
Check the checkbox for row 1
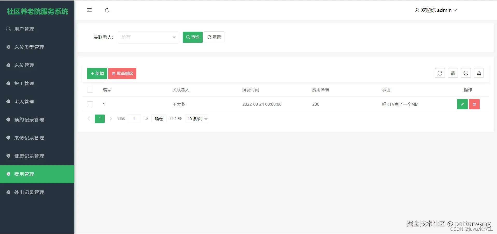point(90,104)
